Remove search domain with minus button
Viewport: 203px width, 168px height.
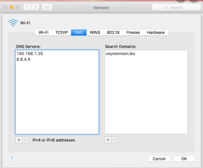coord(115,140)
